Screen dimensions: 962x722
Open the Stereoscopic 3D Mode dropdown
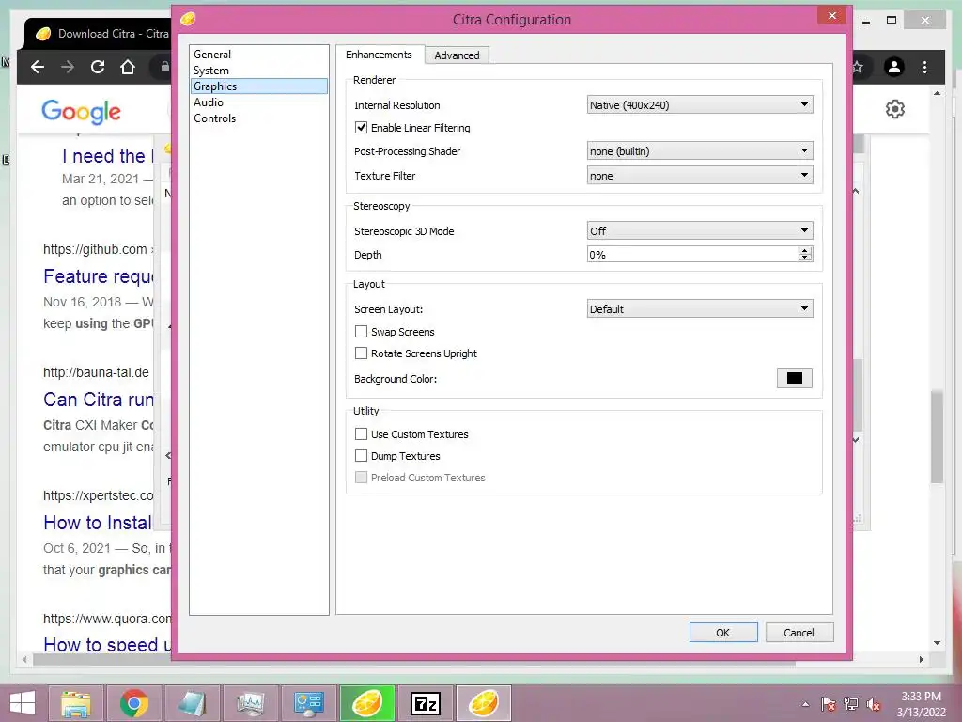pos(699,231)
